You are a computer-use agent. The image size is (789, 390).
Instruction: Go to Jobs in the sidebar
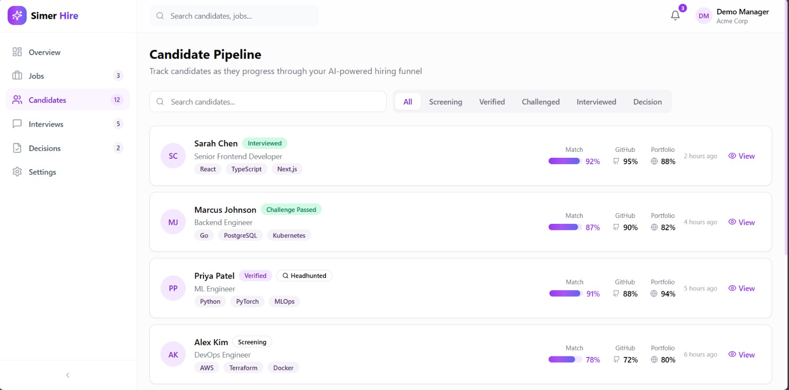click(36, 76)
